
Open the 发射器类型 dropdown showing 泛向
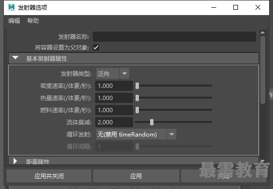coord(113,73)
